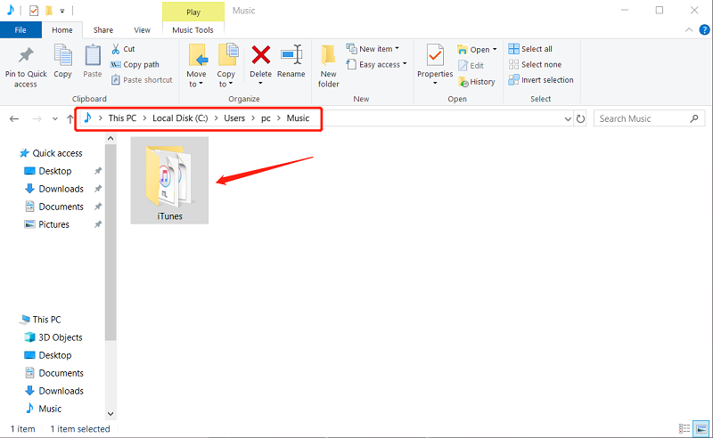This screenshot has width=713, height=438.
Task: Switch to Large icons view
Action: (701, 428)
